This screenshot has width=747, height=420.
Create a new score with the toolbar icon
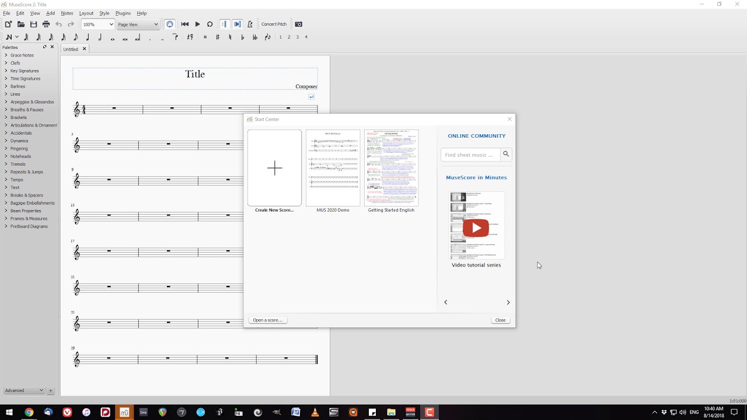point(8,24)
